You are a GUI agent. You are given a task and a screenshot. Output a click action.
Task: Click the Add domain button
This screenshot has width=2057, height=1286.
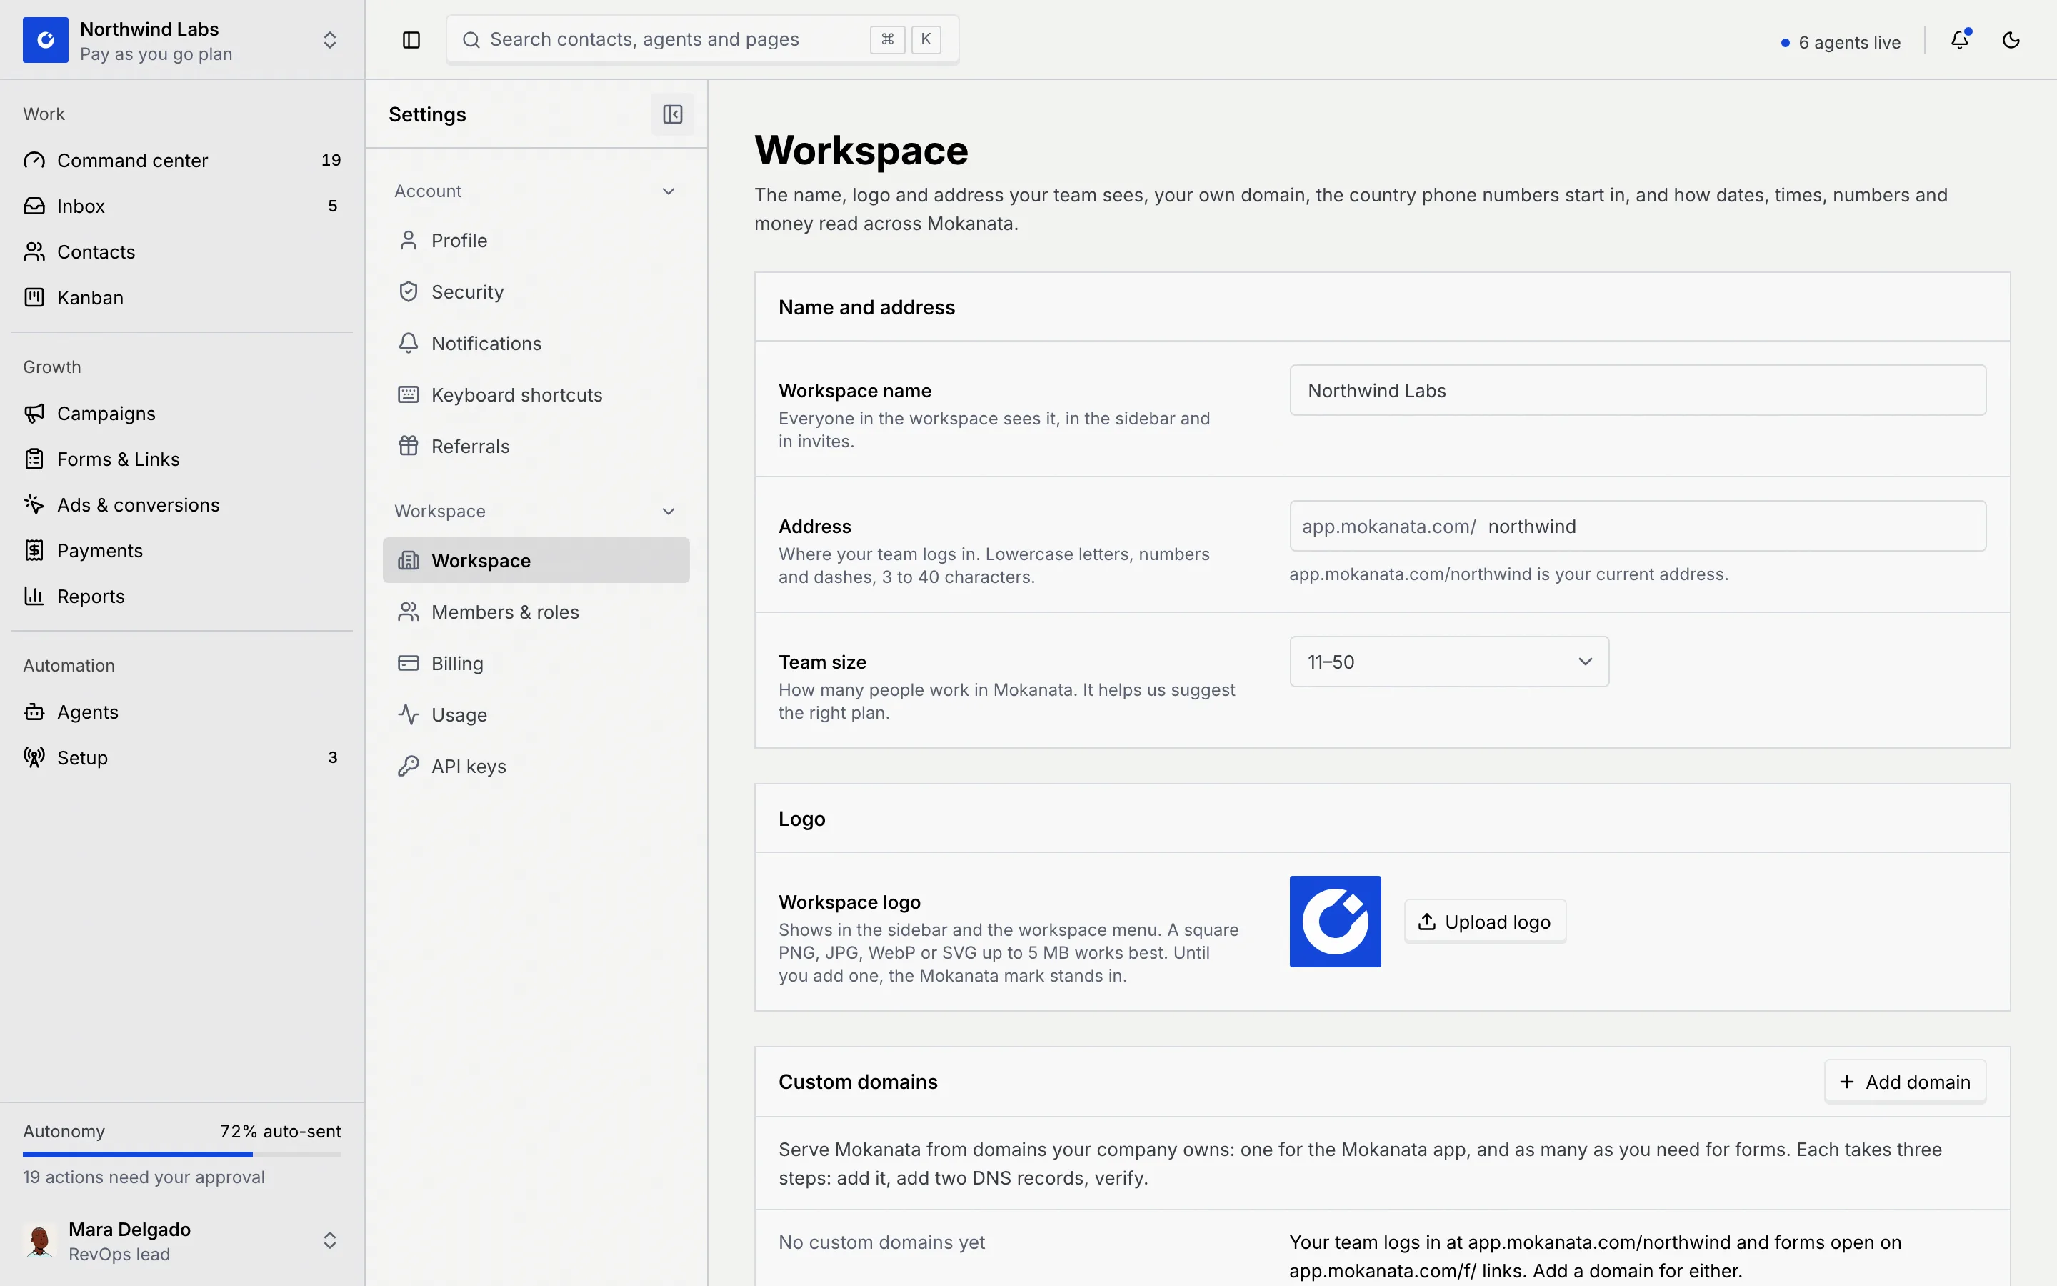pos(1905,1082)
